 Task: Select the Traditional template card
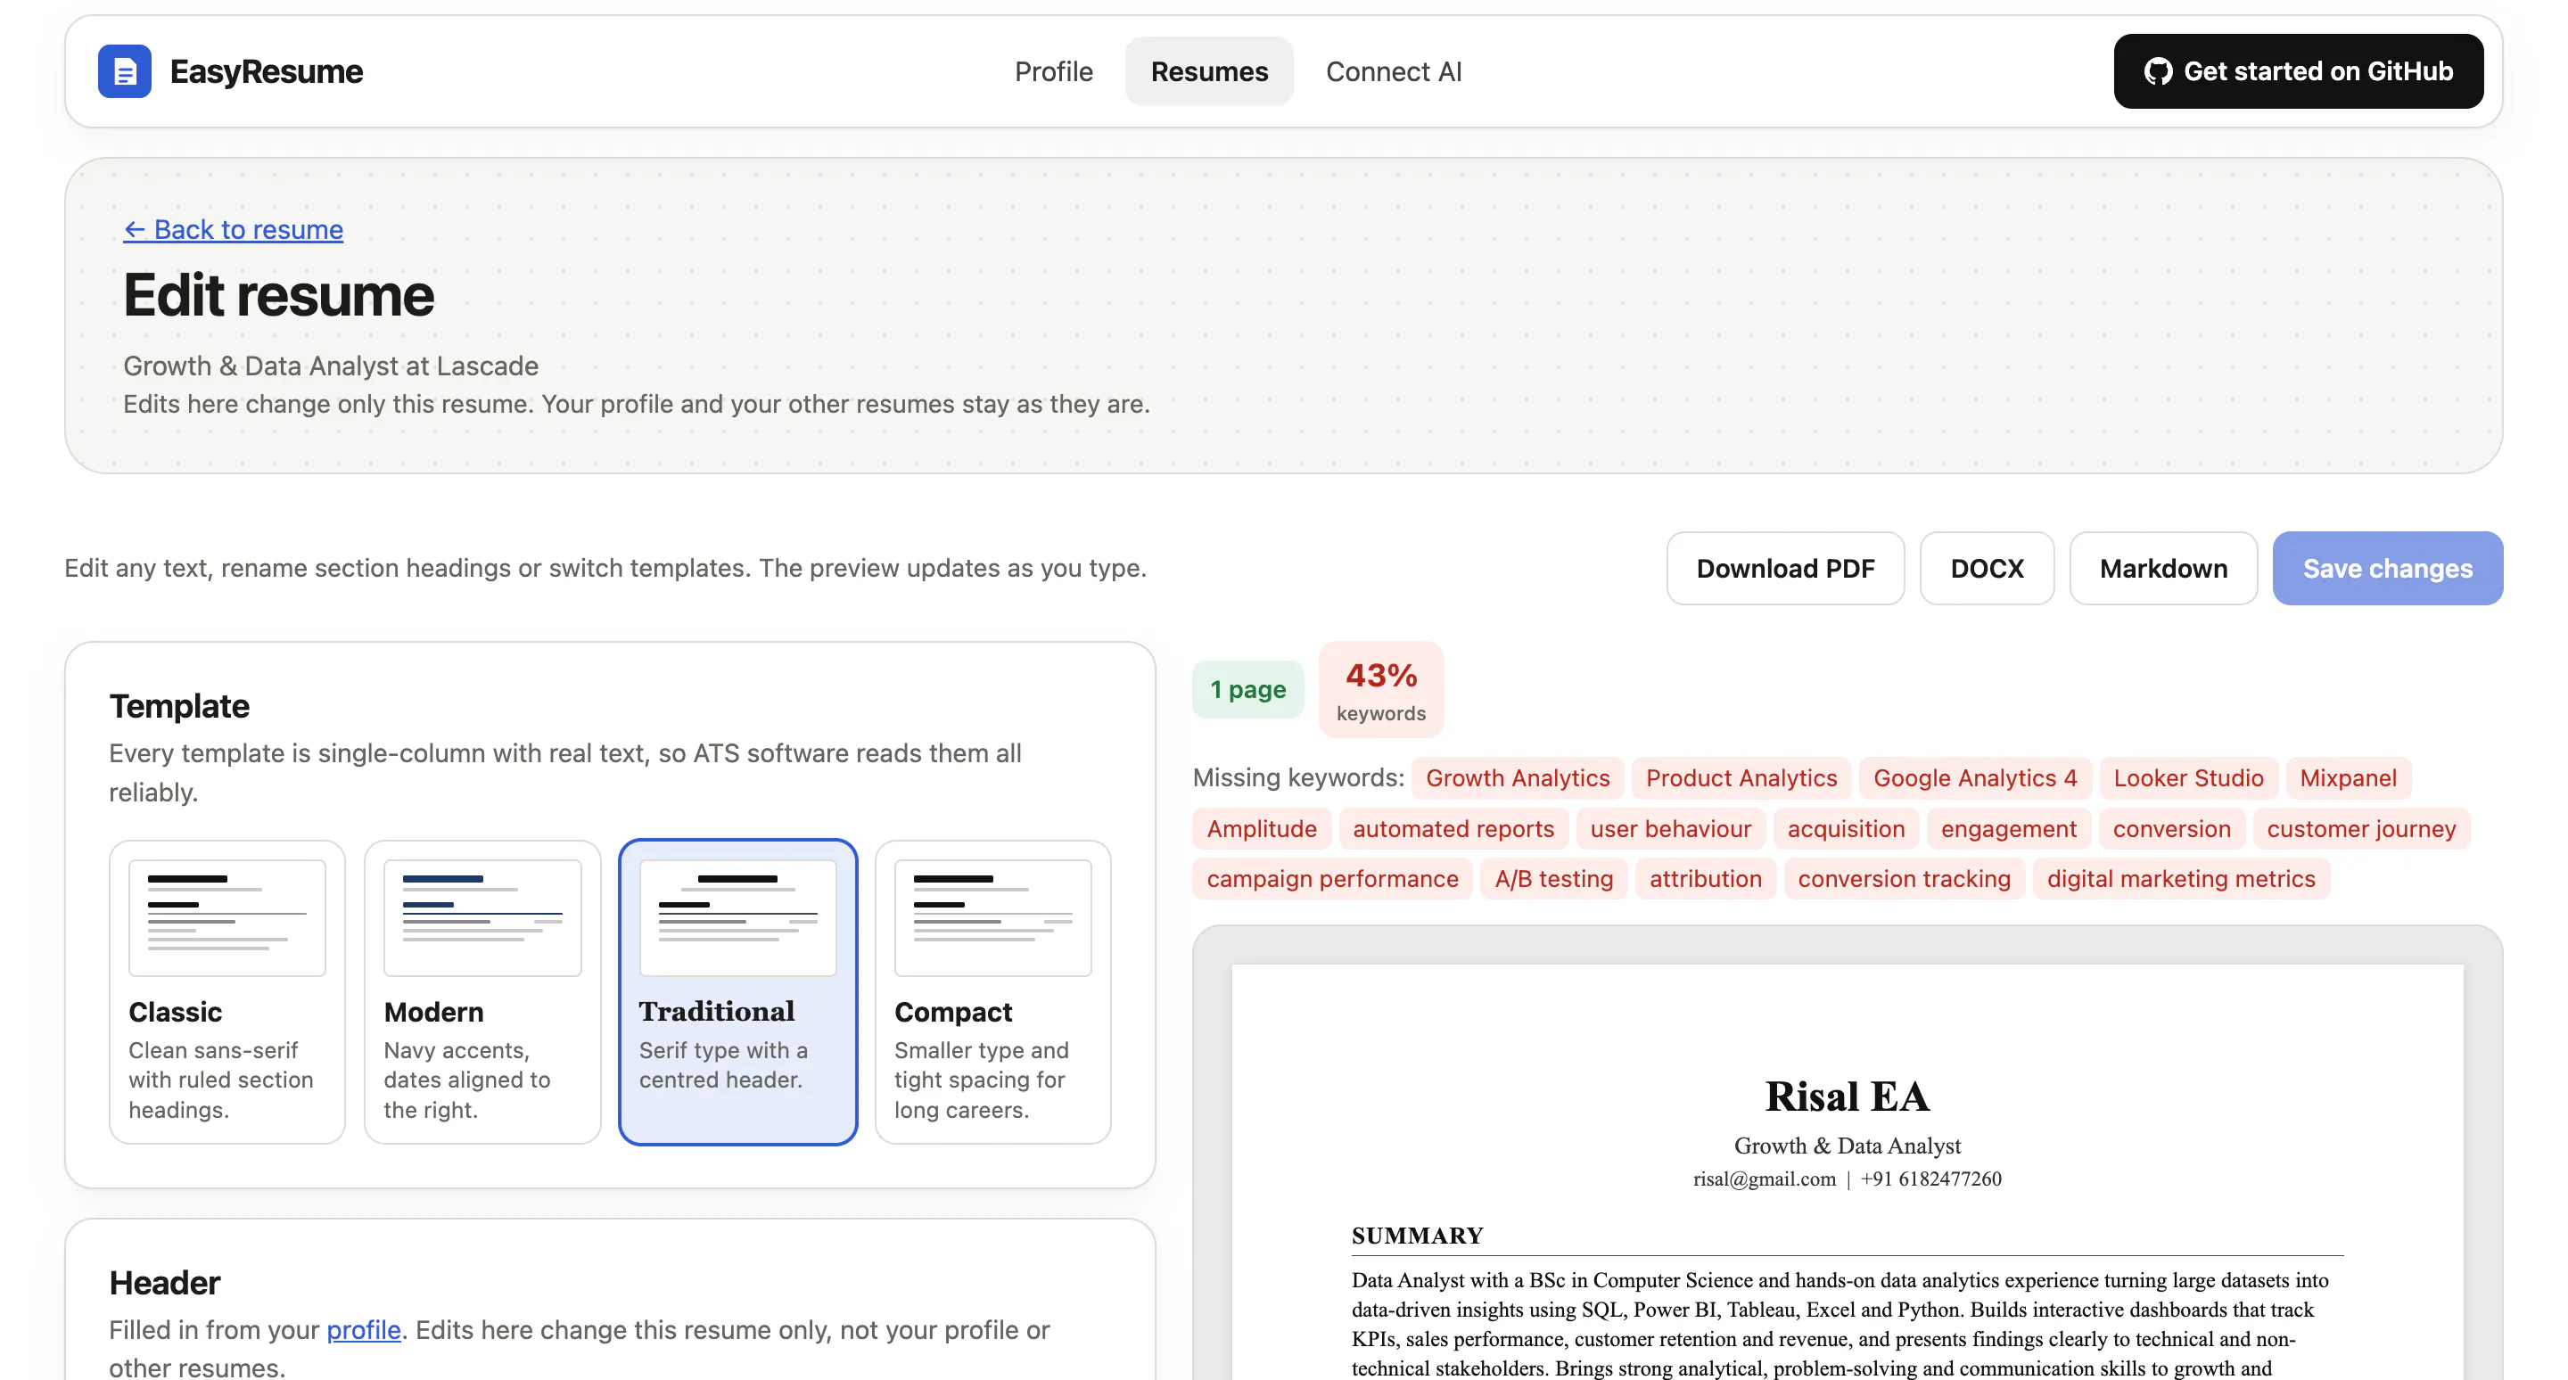737,991
